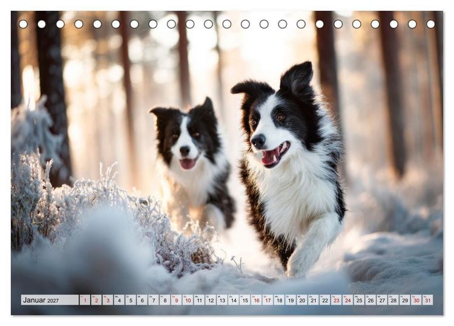Pick the date cell numbered 4
The width and height of the screenshot is (454, 326).
119,299
